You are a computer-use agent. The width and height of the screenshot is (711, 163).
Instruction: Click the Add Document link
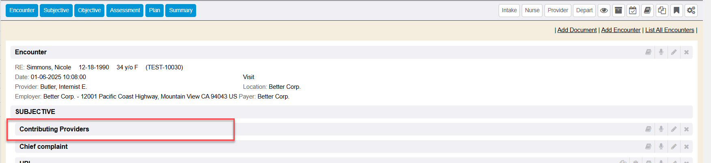pos(577,30)
